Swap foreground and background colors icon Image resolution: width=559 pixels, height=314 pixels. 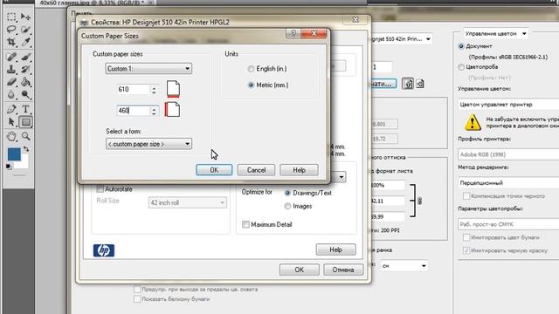click(x=26, y=149)
